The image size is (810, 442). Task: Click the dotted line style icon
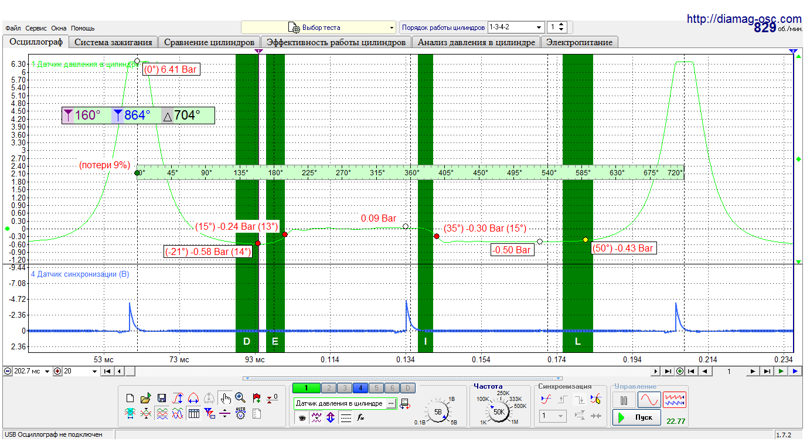pyautogui.click(x=345, y=417)
